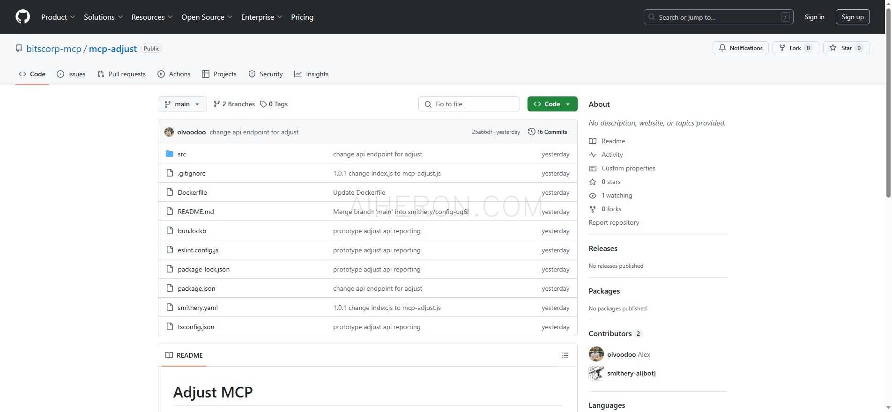Image resolution: width=892 pixels, height=412 pixels.
Task: Open the Dockerfile file name
Action: coord(192,192)
